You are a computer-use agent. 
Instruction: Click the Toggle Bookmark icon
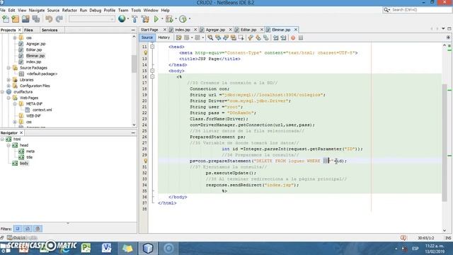(266, 38)
